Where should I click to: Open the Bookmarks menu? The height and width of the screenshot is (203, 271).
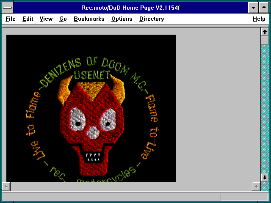click(x=89, y=19)
